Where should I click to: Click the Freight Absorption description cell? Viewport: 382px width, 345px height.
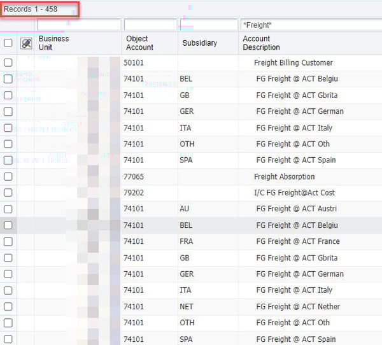click(x=285, y=177)
